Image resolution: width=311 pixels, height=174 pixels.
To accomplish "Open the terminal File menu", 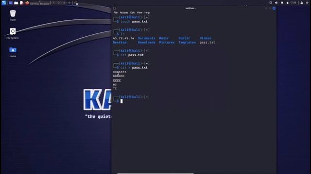I will pyautogui.click(x=116, y=13).
